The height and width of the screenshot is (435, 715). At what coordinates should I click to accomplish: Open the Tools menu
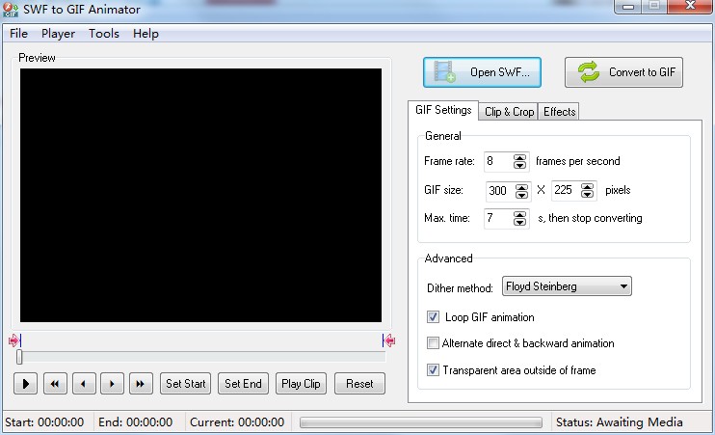point(104,34)
